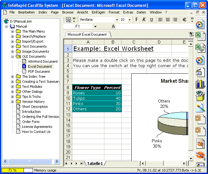This screenshot has width=208, height=174.
Task: Click the Manual book icon in tree
Action: pos(13,26)
